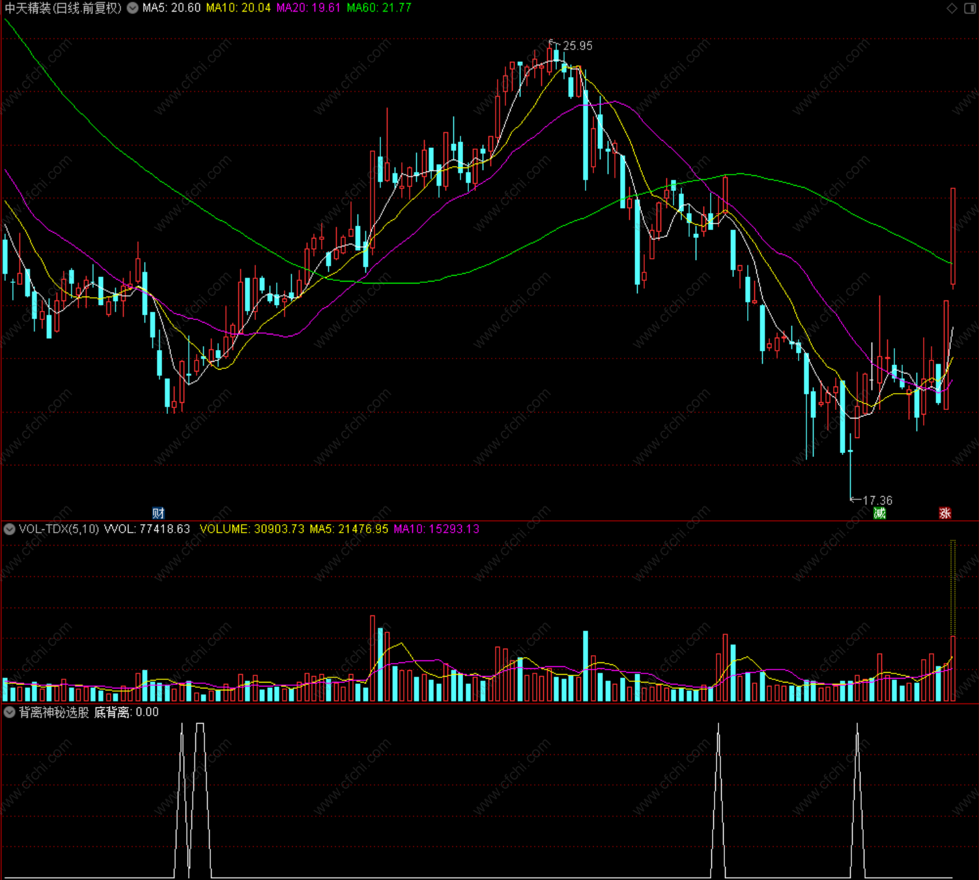Toggle the side panel layout icon
The width and height of the screenshot is (979, 880).
pos(969,8)
